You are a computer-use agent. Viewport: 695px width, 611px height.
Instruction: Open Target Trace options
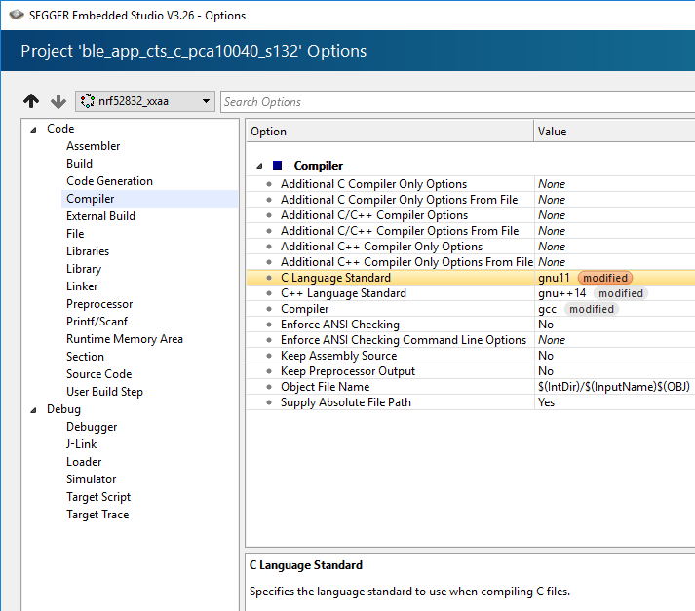coord(97,515)
